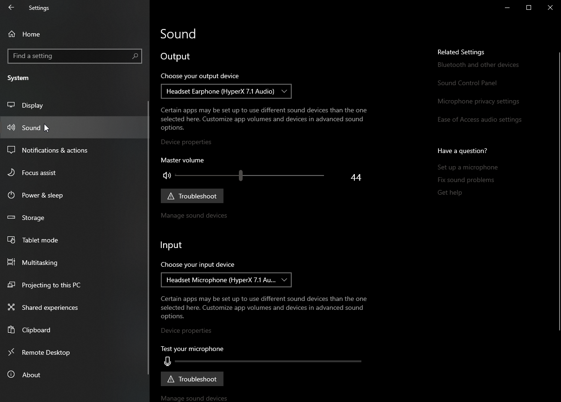Click the Display sidebar icon
561x402 pixels.
[x=11, y=105]
